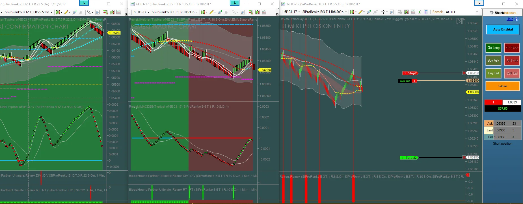Open 6E 03-17 instrument dropdown in Precision chart

pos(299,12)
